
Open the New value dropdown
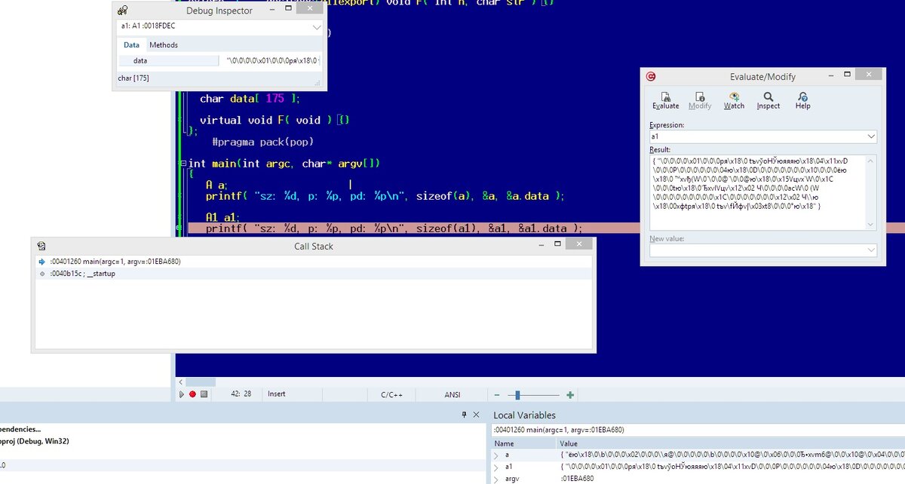click(x=871, y=250)
